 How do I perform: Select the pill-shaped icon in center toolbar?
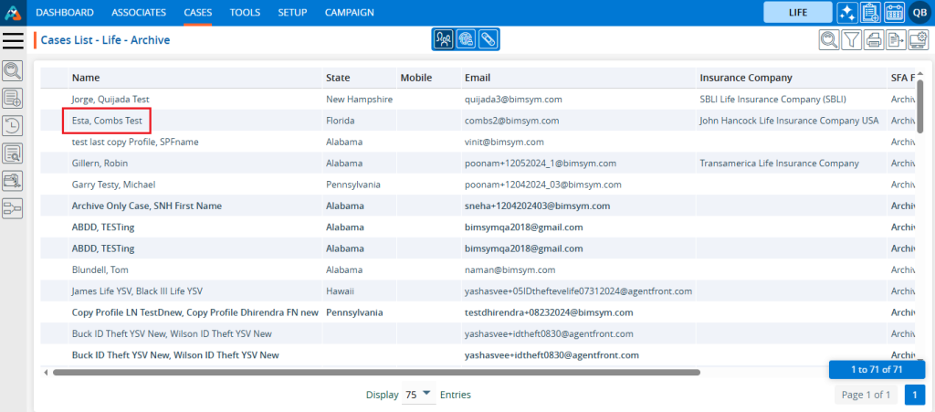point(489,39)
